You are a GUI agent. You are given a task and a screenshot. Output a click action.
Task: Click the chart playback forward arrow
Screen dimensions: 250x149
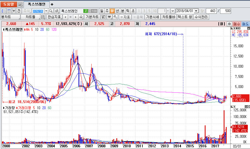click(x=76, y=17)
